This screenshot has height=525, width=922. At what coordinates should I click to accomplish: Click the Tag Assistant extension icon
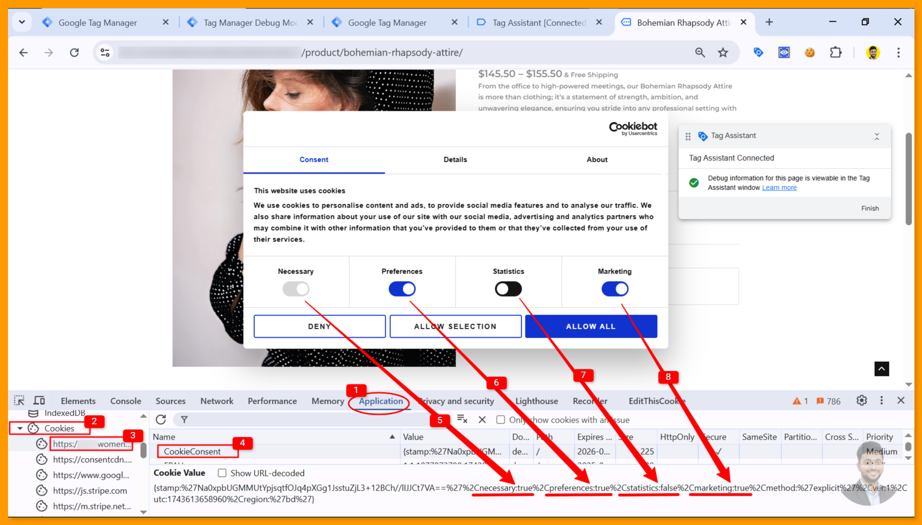758,52
